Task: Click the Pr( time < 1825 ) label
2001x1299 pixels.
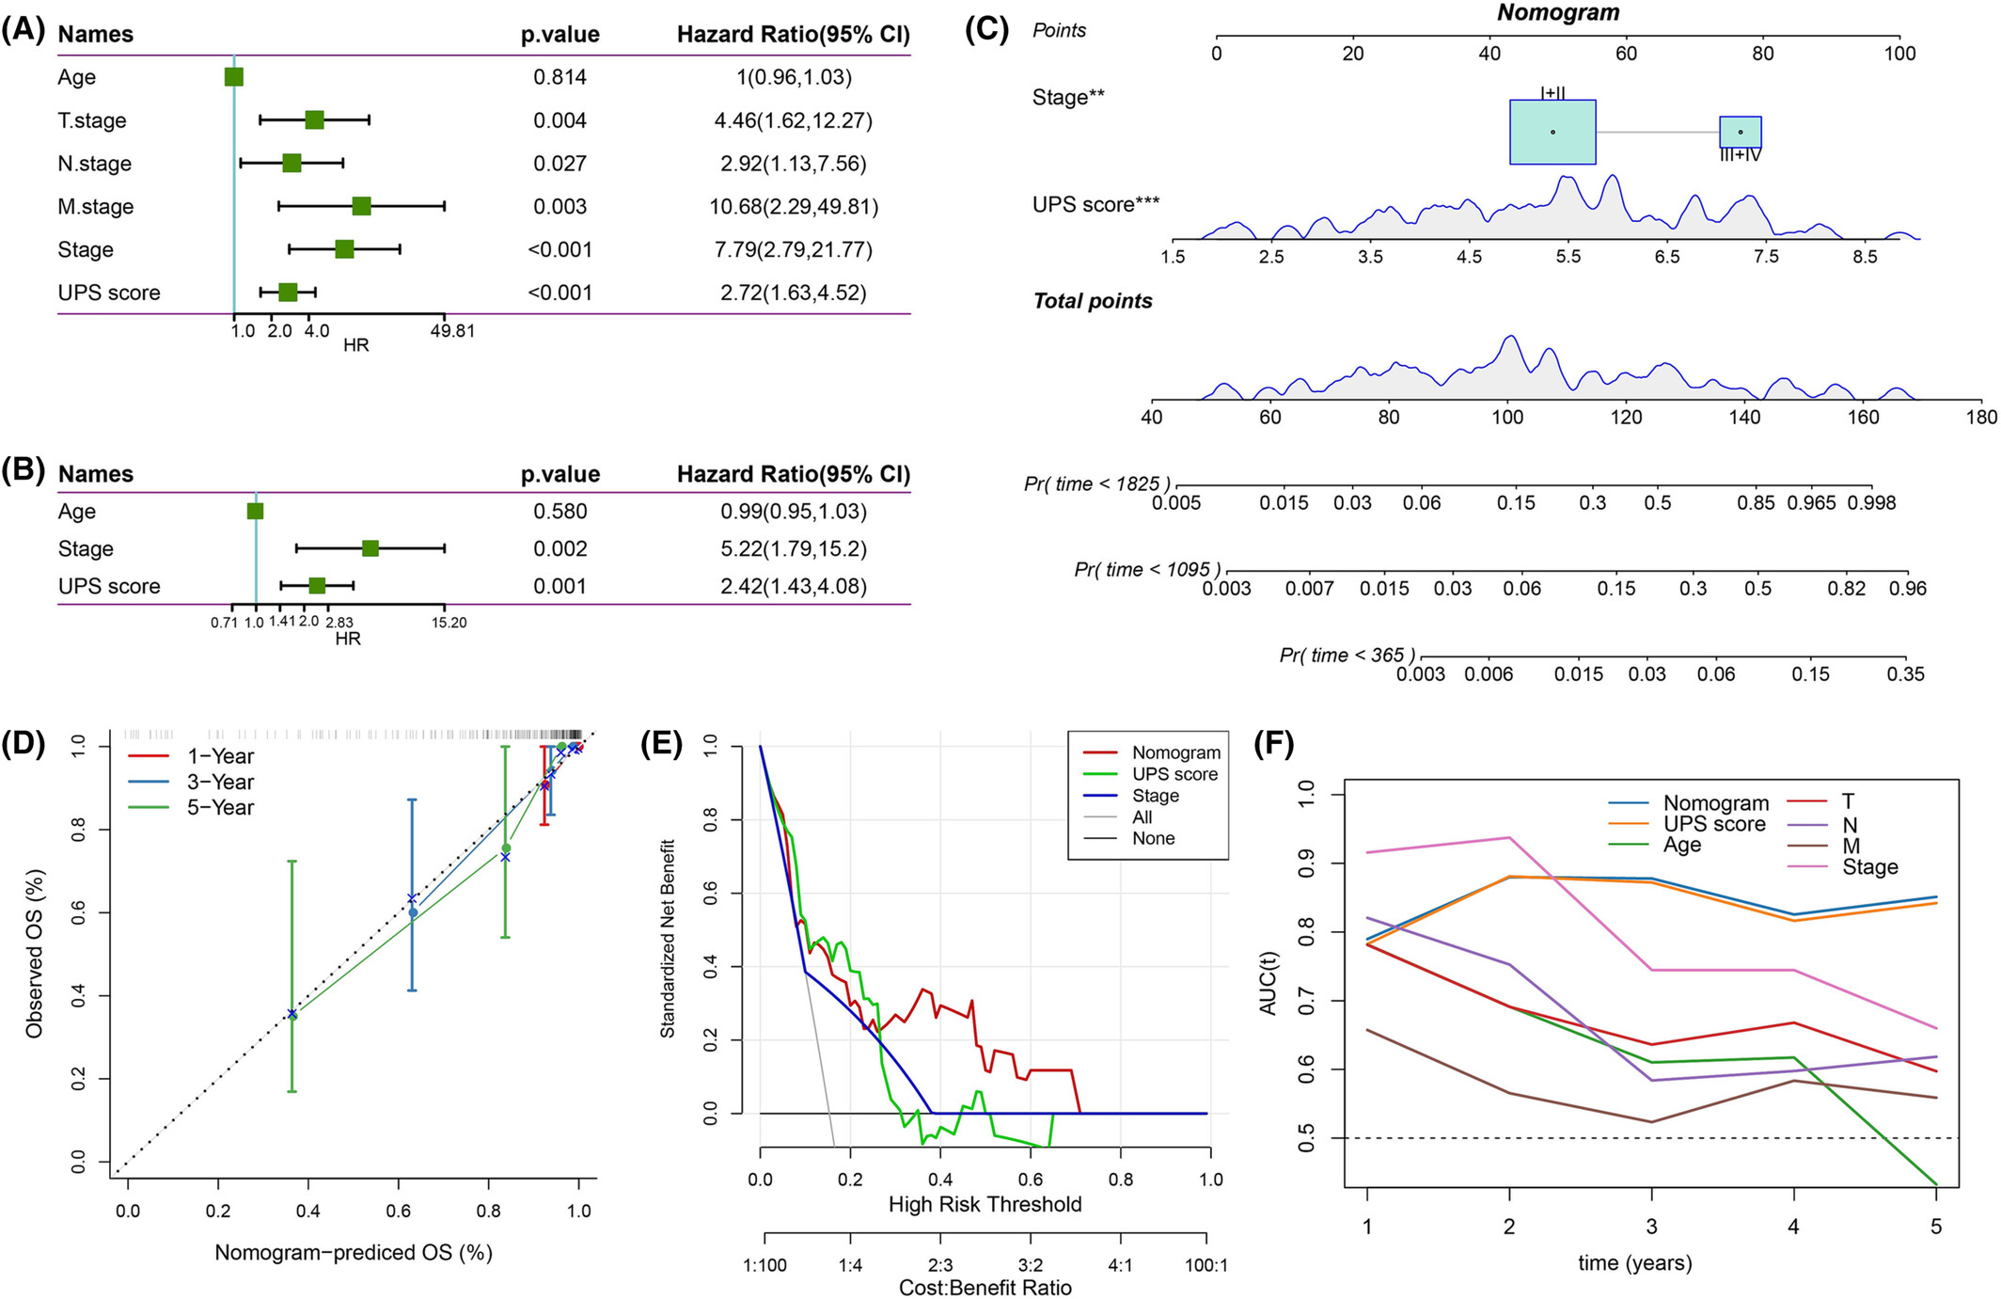Action: coord(1097,483)
